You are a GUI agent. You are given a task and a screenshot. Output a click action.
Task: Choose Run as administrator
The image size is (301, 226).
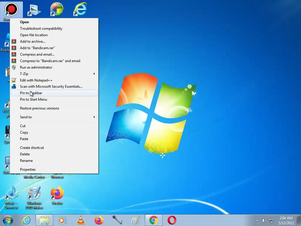pyautogui.click(x=54, y=67)
